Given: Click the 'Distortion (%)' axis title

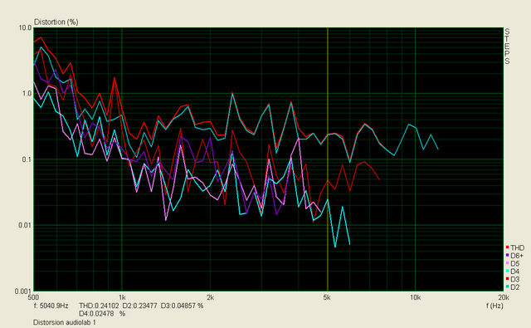Looking at the screenshot, I should (x=56, y=22).
